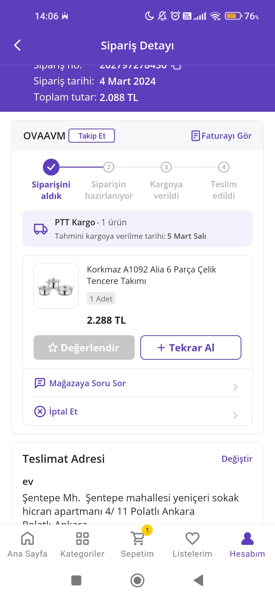
Task: View invoice via Faturayı Gör
Action: tap(222, 136)
